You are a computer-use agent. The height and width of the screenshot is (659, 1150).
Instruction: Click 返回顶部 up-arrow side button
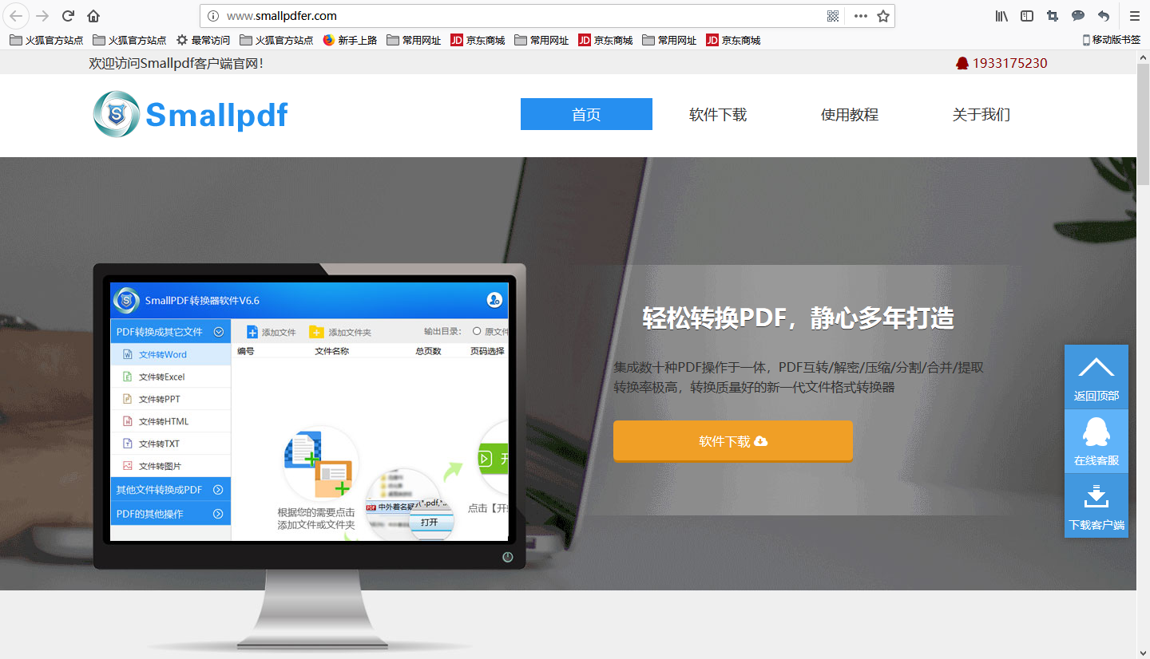pos(1096,377)
